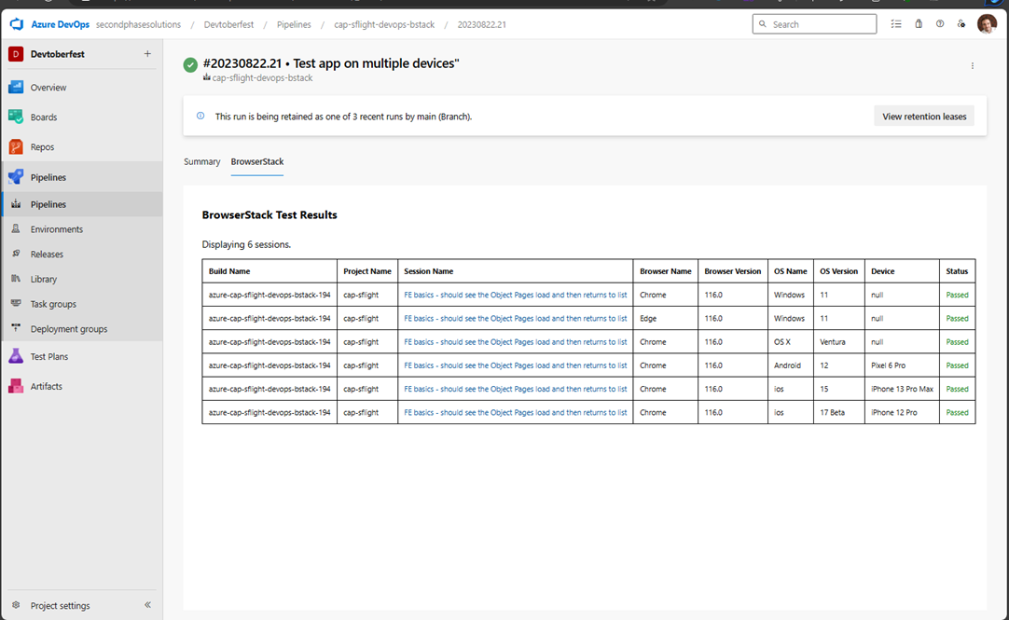Switch to the Summary tab
This screenshot has width=1009, height=620.
click(x=202, y=161)
